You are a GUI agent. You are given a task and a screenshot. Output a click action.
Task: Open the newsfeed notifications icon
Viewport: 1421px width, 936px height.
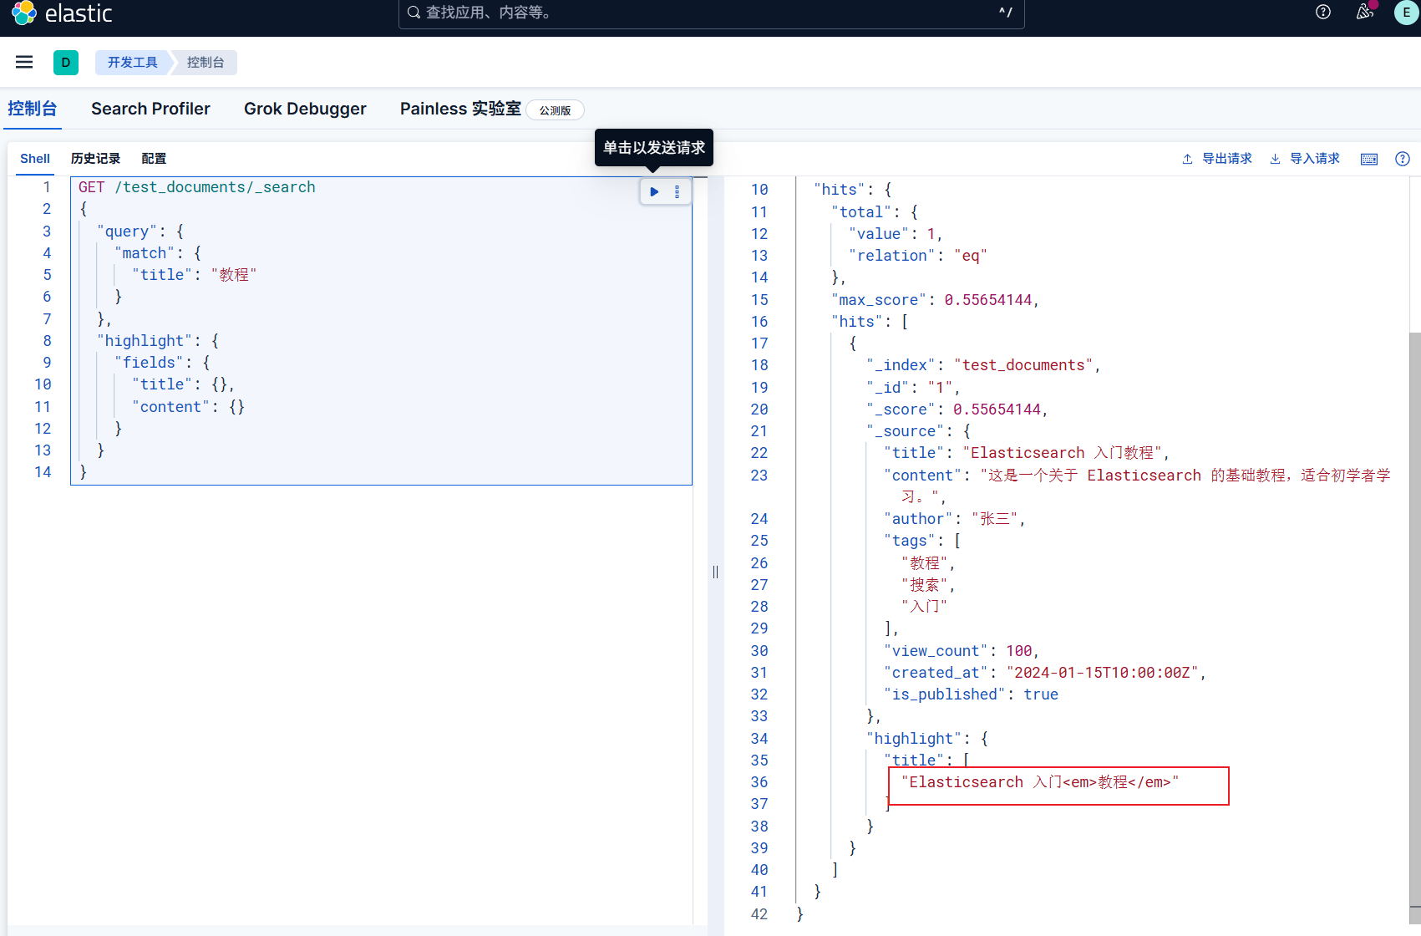coord(1365,12)
